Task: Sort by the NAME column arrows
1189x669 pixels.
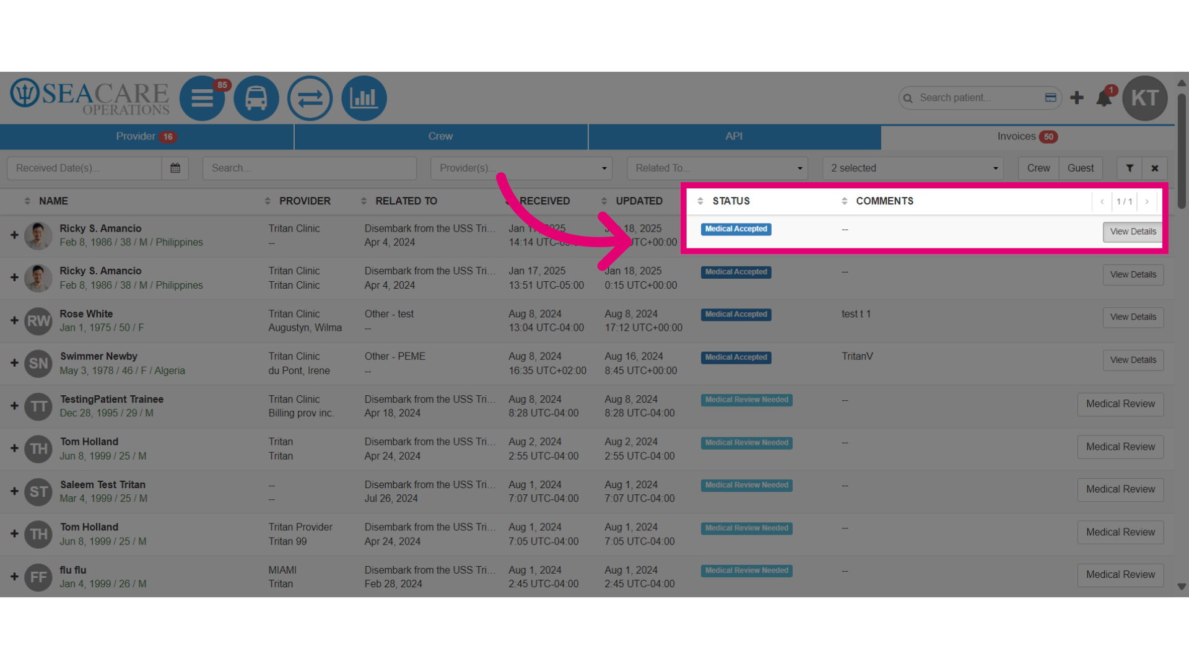Action: click(27, 201)
